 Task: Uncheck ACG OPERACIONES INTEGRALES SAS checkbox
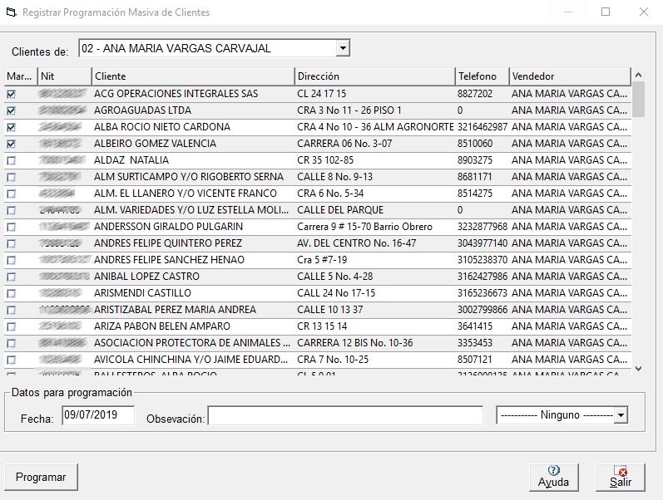click(x=11, y=94)
